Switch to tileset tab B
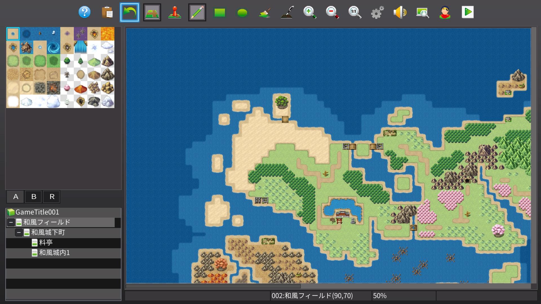This screenshot has height=304, width=541. [x=34, y=197]
